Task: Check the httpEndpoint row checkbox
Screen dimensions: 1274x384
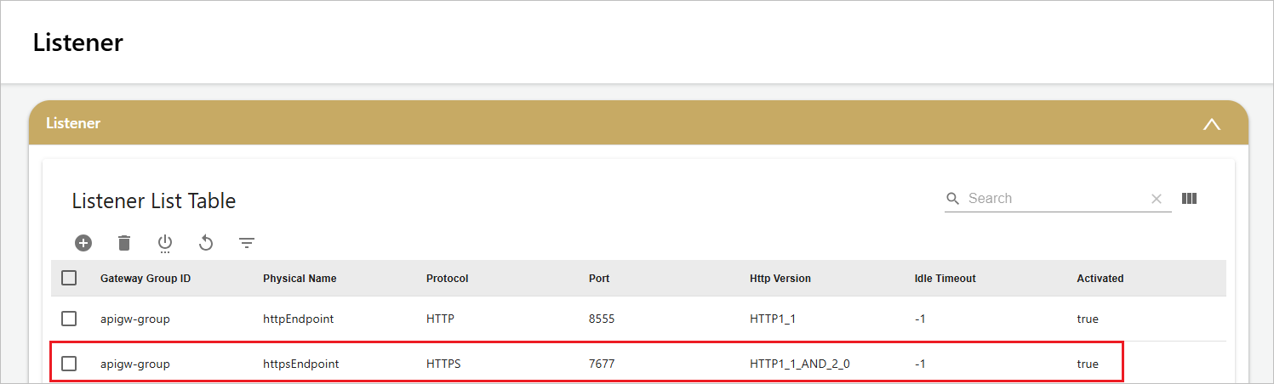Action: 69,319
